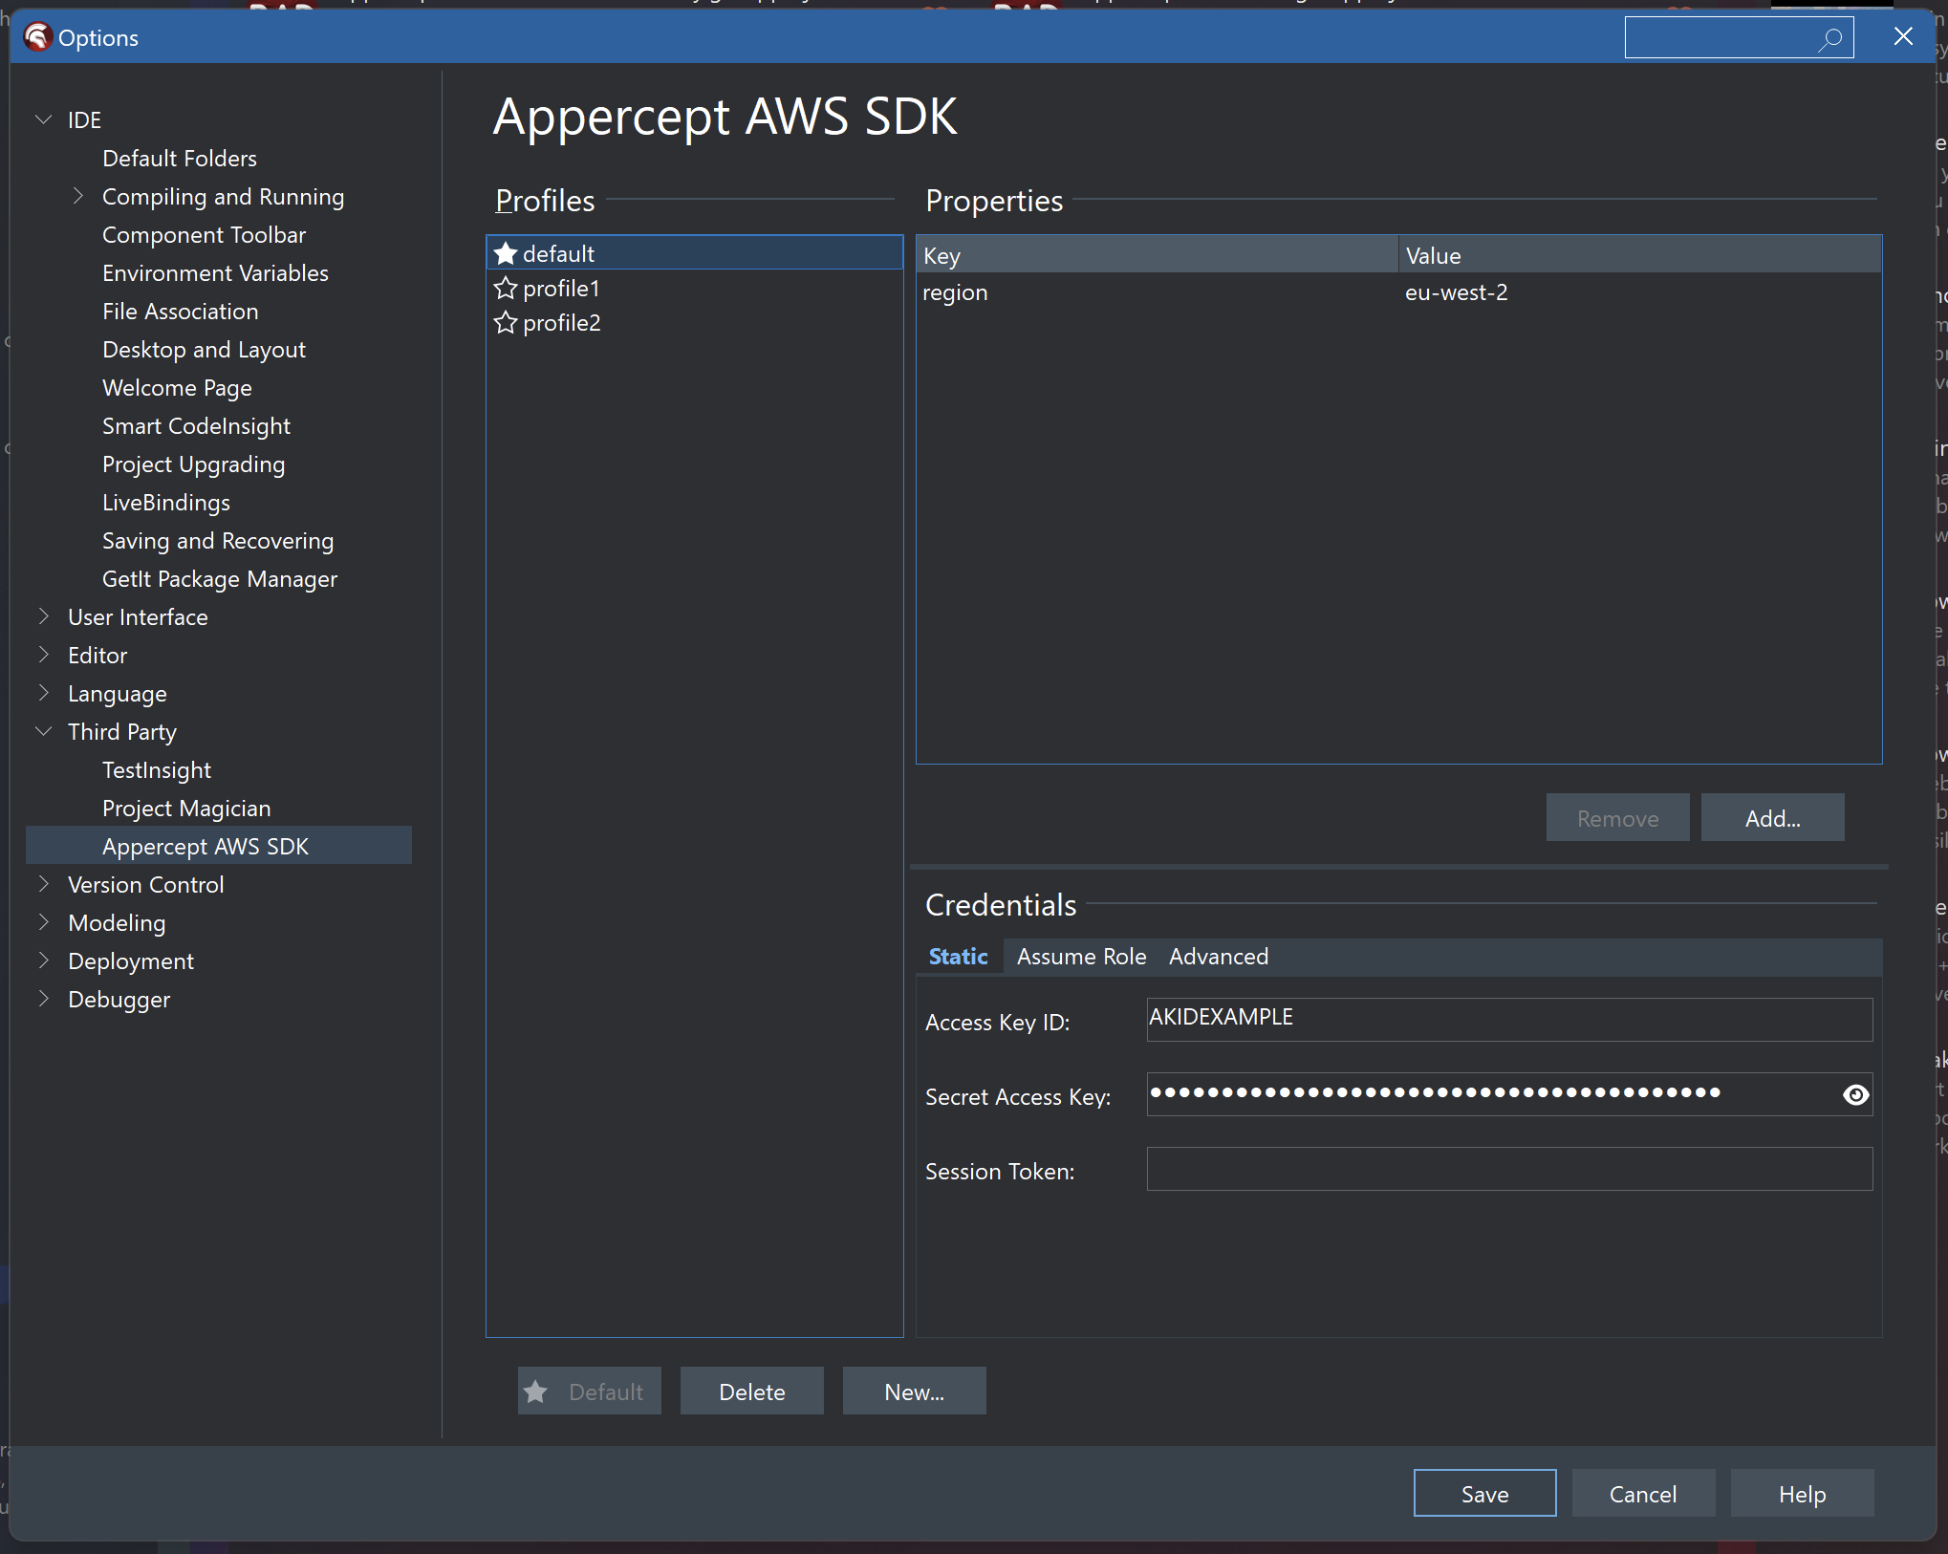Collapse the IDE section in the options tree

(x=44, y=119)
